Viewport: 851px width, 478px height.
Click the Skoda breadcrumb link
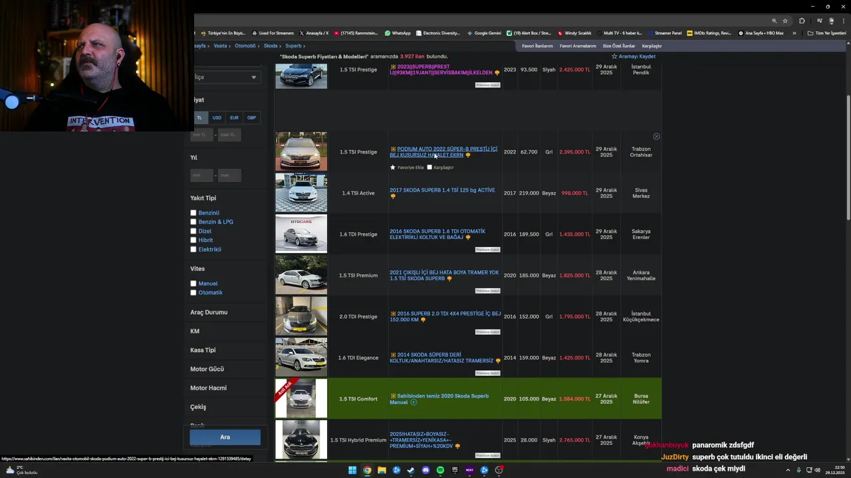click(x=271, y=46)
